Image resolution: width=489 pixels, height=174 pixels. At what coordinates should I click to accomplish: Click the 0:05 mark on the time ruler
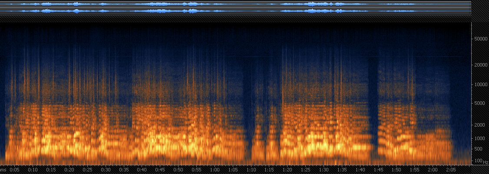(x=14, y=170)
